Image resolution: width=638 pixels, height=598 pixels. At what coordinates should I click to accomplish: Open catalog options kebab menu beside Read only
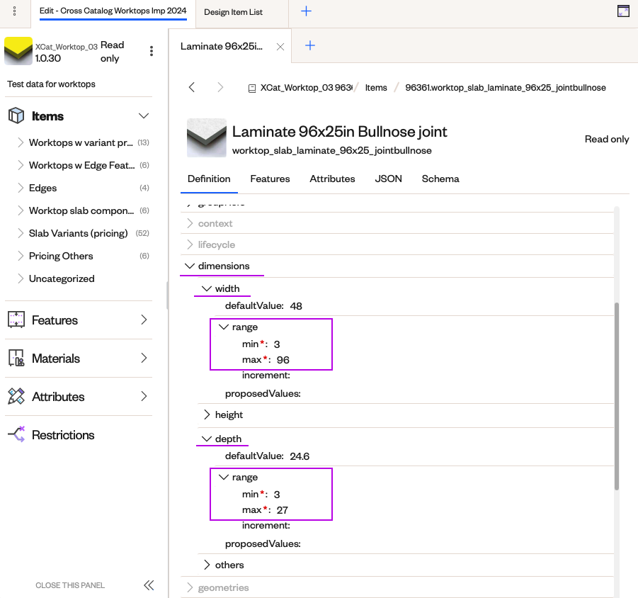(152, 51)
